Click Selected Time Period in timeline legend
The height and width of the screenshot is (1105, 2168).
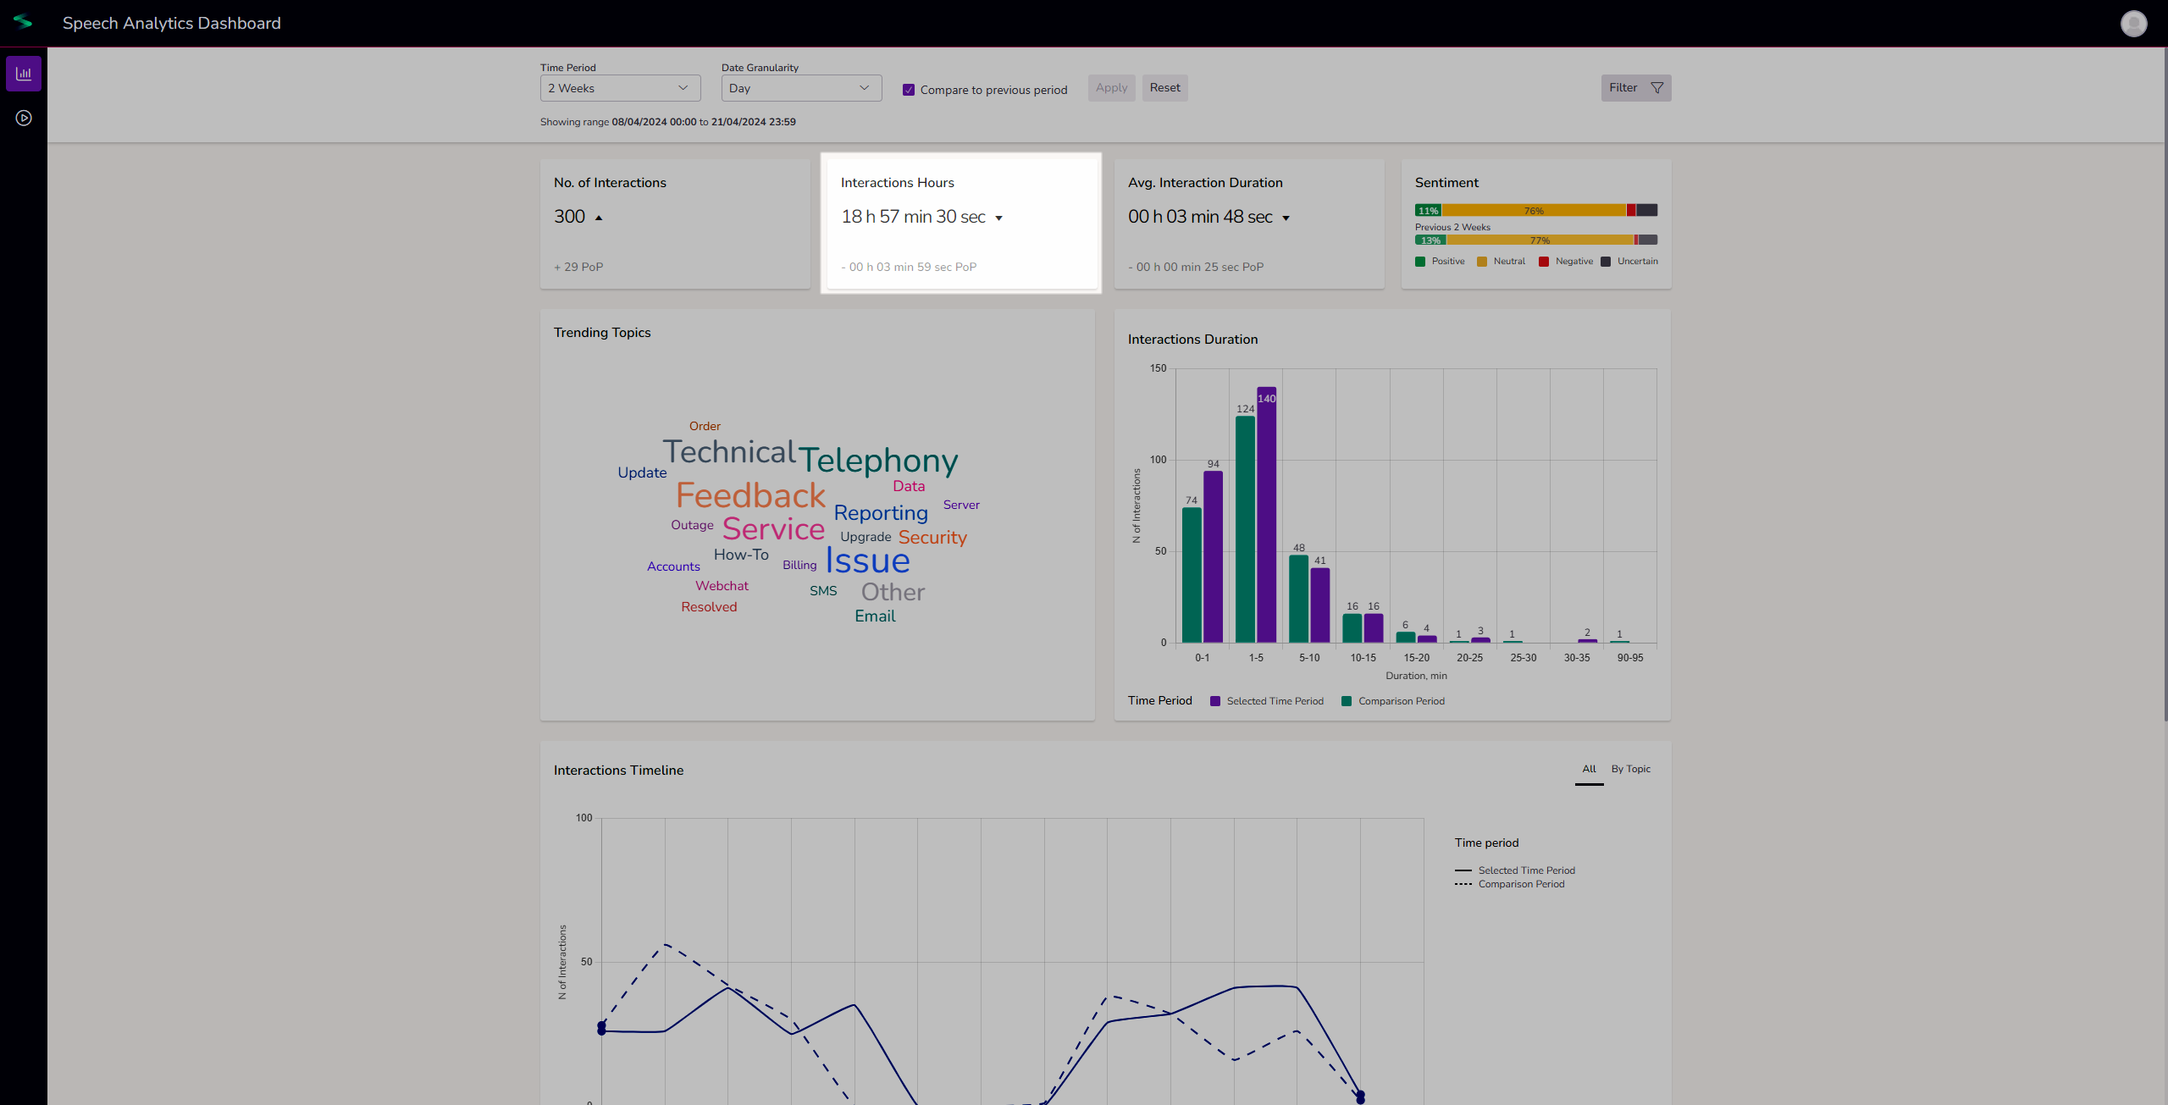(1515, 870)
